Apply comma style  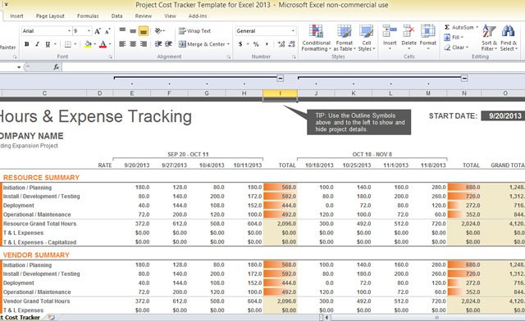click(267, 43)
